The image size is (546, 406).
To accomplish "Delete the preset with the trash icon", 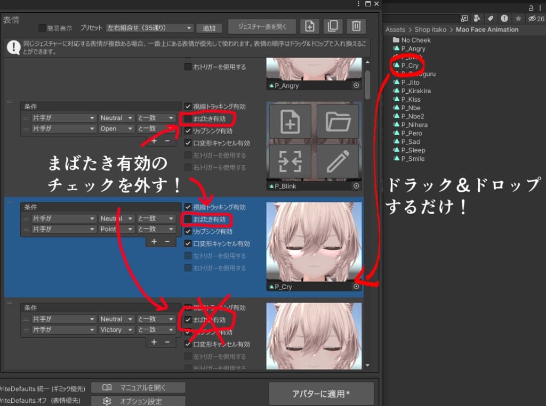I will (356, 27).
